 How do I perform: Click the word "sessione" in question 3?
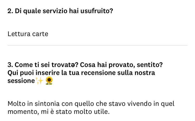[21, 81]
